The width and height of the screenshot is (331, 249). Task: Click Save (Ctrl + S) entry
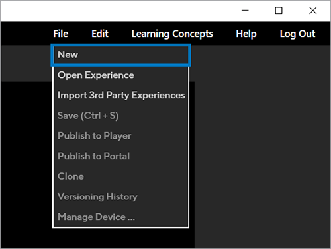tap(120, 116)
